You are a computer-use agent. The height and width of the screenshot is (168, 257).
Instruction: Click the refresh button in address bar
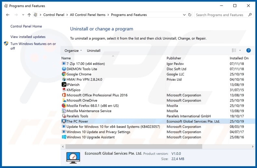click(x=190, y=15)
